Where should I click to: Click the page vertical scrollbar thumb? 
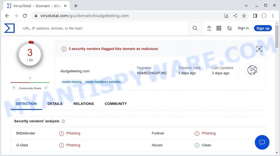tap(277, 36)
